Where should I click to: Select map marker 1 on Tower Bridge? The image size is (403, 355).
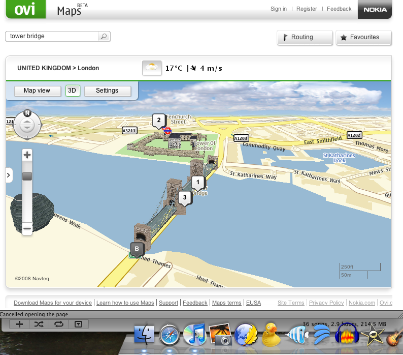[198, 183]
